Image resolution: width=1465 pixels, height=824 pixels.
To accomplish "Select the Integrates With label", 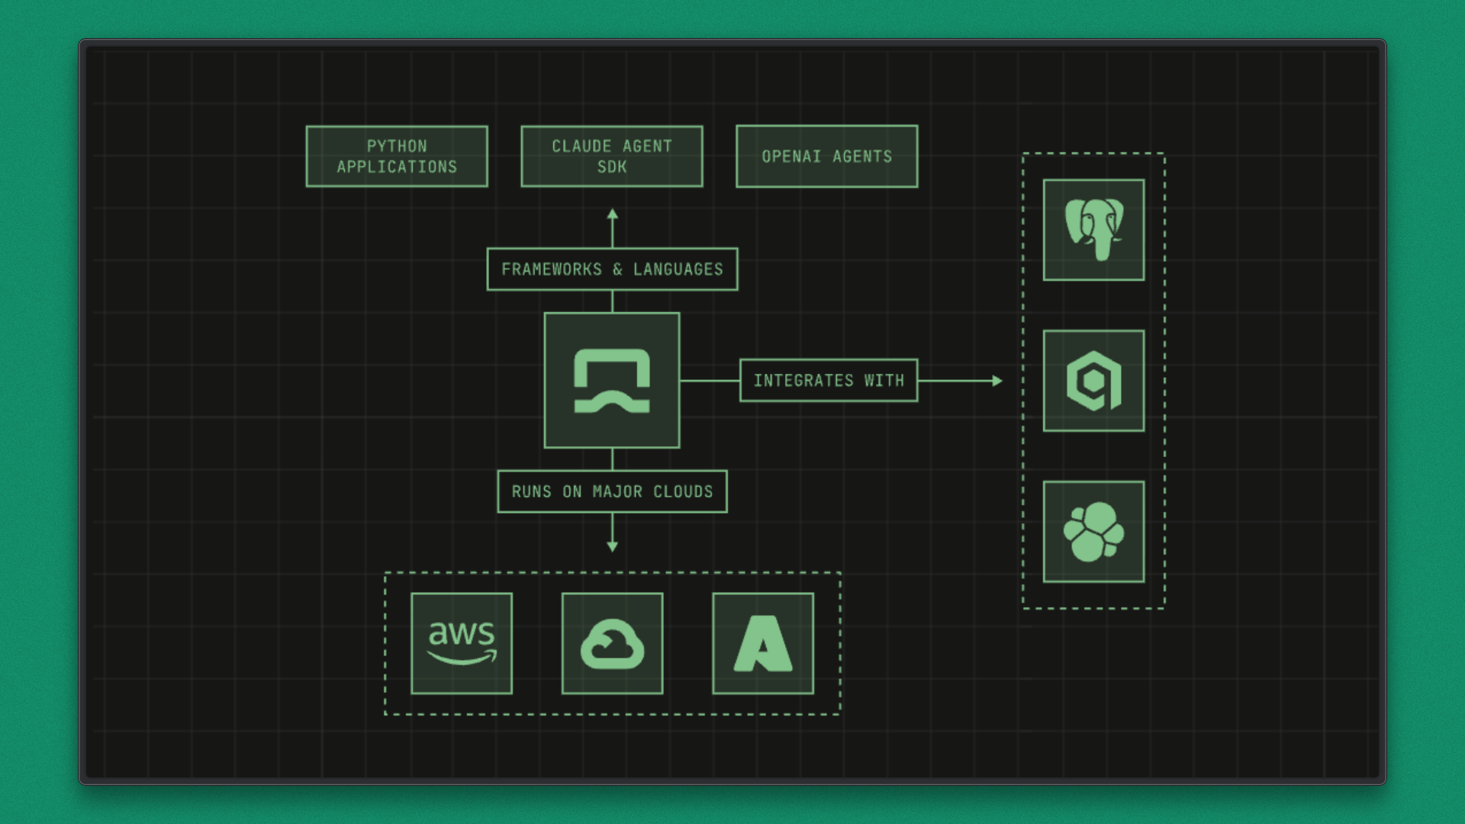I will click(x=829, y=380).
